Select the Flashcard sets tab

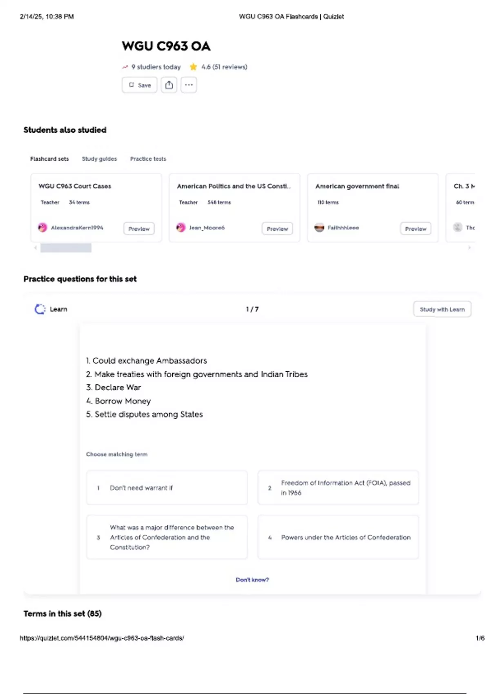click(49, 159)
